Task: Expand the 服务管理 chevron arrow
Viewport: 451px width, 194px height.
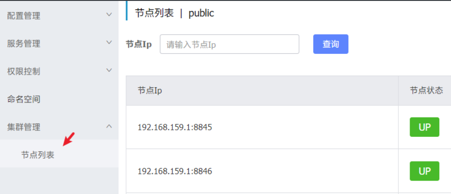Action: point(109,43)
